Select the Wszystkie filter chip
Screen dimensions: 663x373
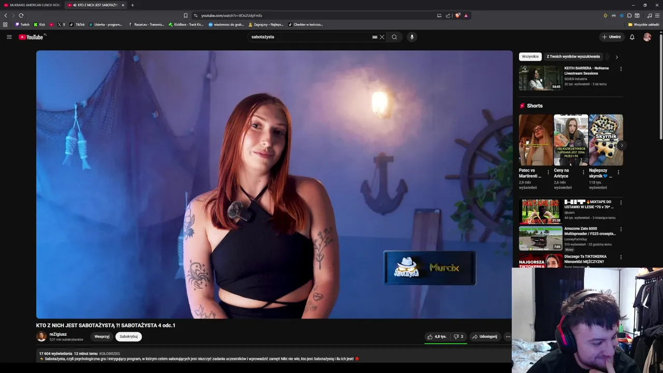(530, 56)
